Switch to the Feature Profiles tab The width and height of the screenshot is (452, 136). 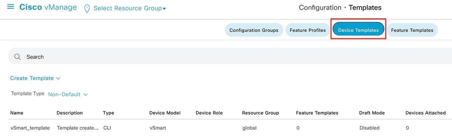tap(308, 30)
